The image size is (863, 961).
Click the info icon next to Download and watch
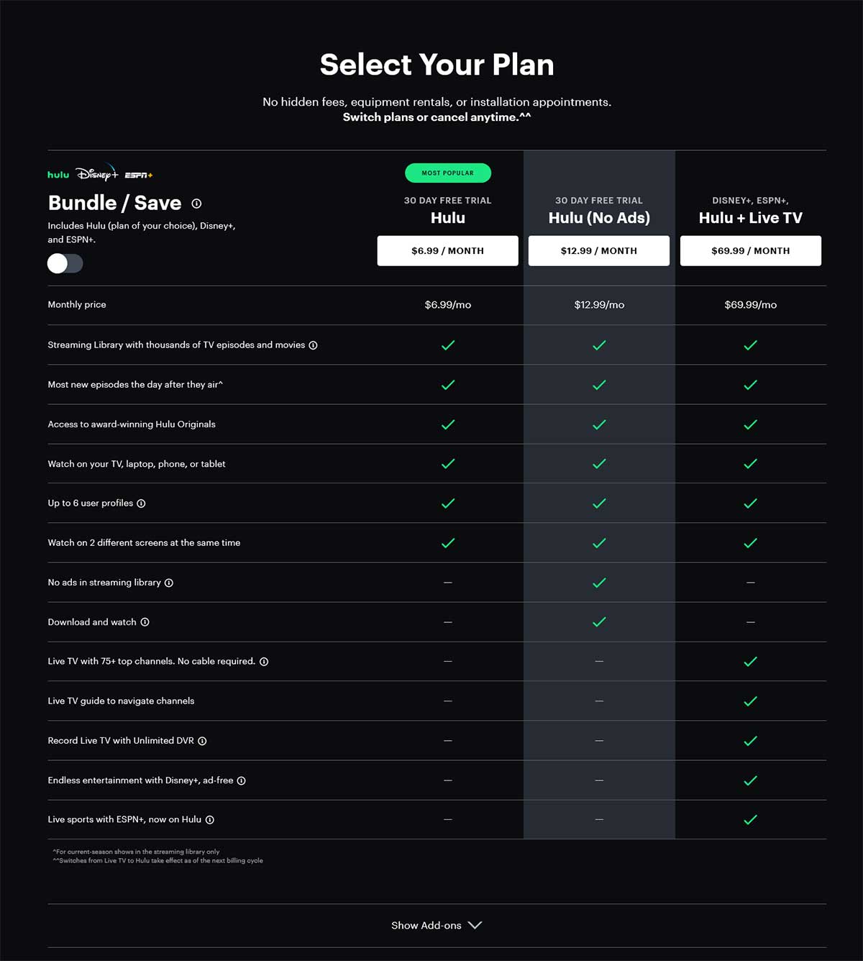pyautogui.click(x=145, y=622)
